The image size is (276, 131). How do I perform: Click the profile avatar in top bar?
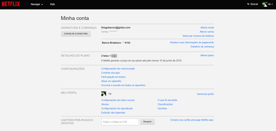[x=264, y=4]
